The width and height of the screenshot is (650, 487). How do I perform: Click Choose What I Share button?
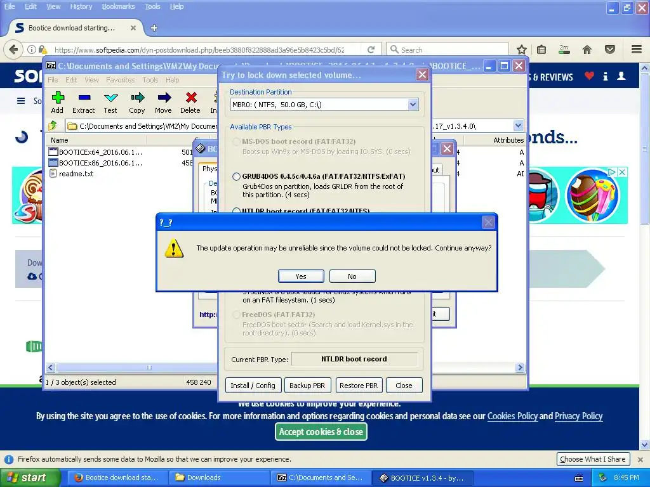[x=593, y=459]
